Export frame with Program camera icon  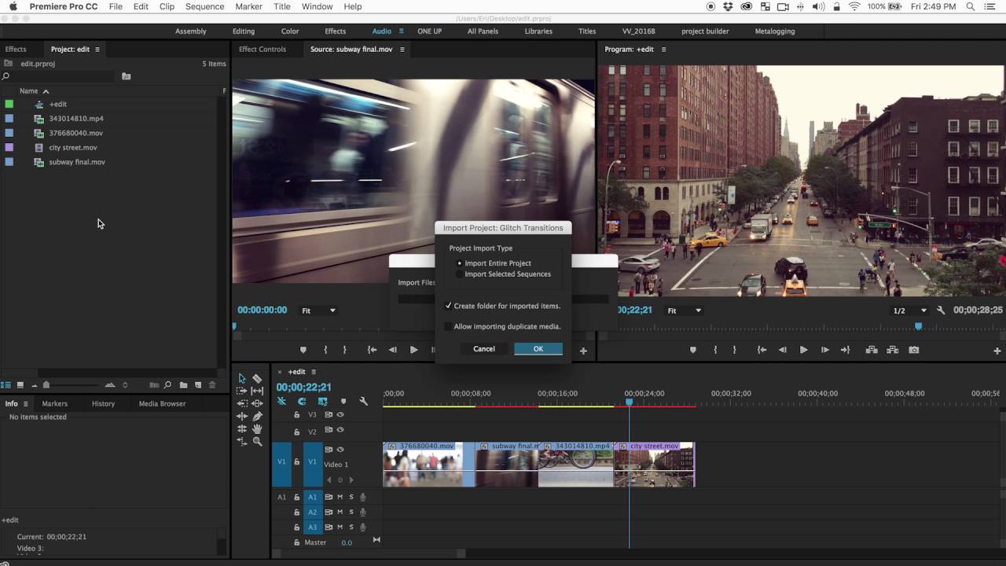coord(914,350)
